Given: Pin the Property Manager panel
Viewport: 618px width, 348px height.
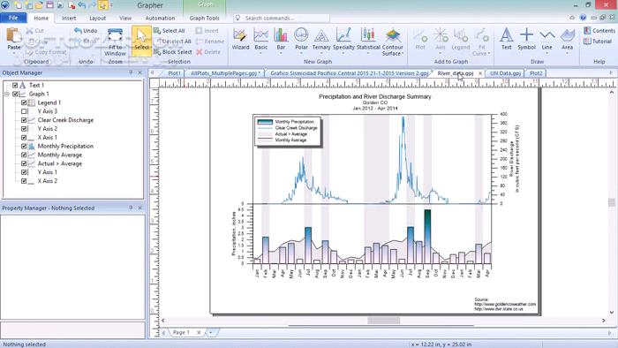Looking at the screenshot, I should (x=131, y=208).
